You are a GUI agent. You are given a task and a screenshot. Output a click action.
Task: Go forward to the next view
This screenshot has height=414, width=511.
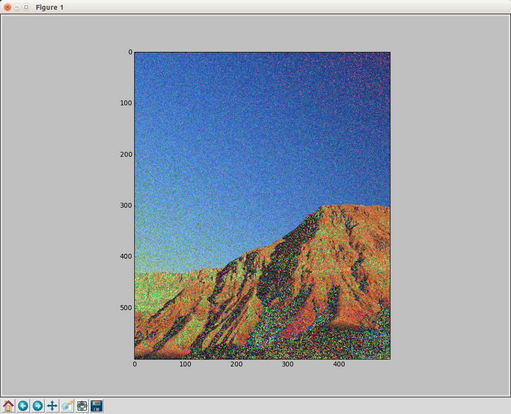click(x=38, y=406)
